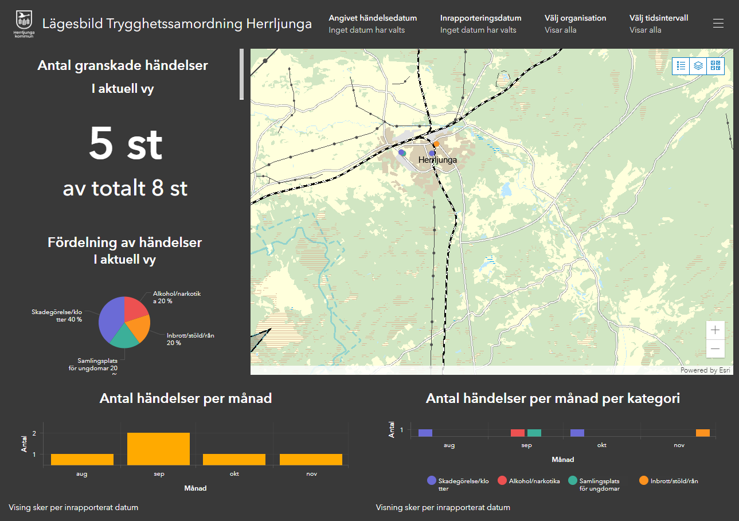Open the layers list on the map
The image size is (739, 521).
(x=698, y=66)
